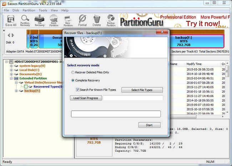Click Load Scan Progress button
Viewport: 232px width, 166px height.
click(x=86, y=98)
